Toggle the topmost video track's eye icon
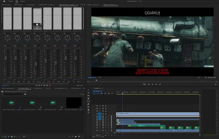 point(106,106)
